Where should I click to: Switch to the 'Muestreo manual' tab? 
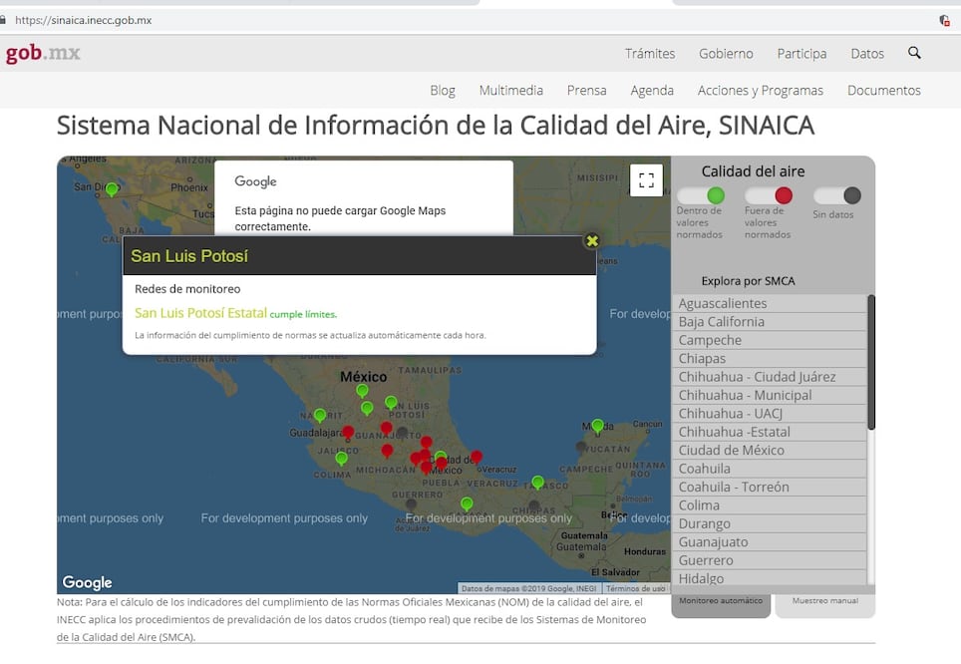pyautogui.click(x=824, y=601)
